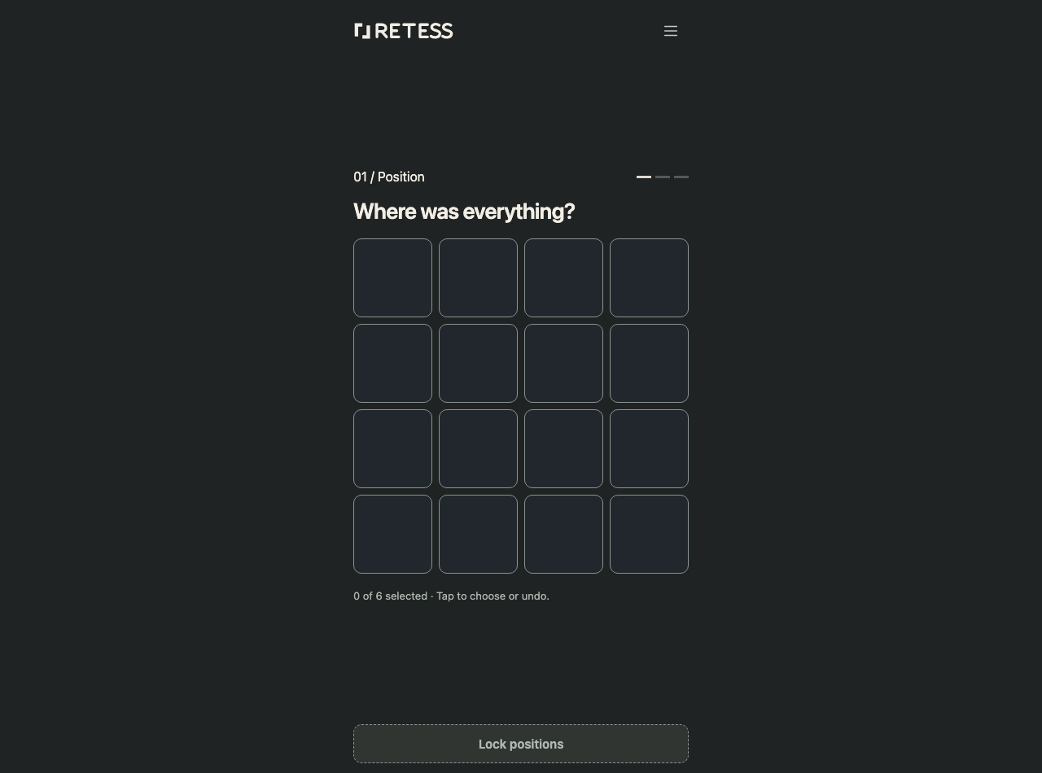
Task: Select the third cell in the bottom row
Action: [563, 534]
